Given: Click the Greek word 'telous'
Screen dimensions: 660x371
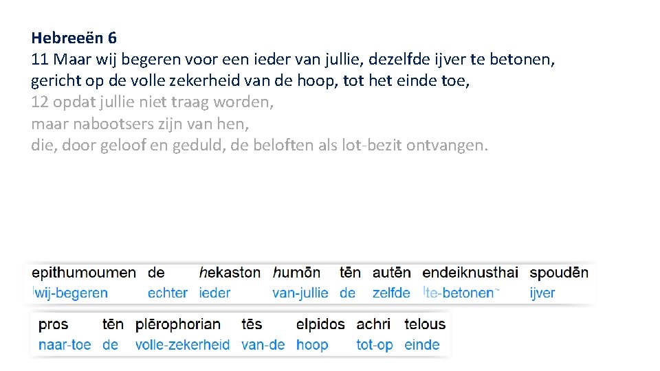Looking at the screenshot, I should pyautogui.click(x=425, y=324).
